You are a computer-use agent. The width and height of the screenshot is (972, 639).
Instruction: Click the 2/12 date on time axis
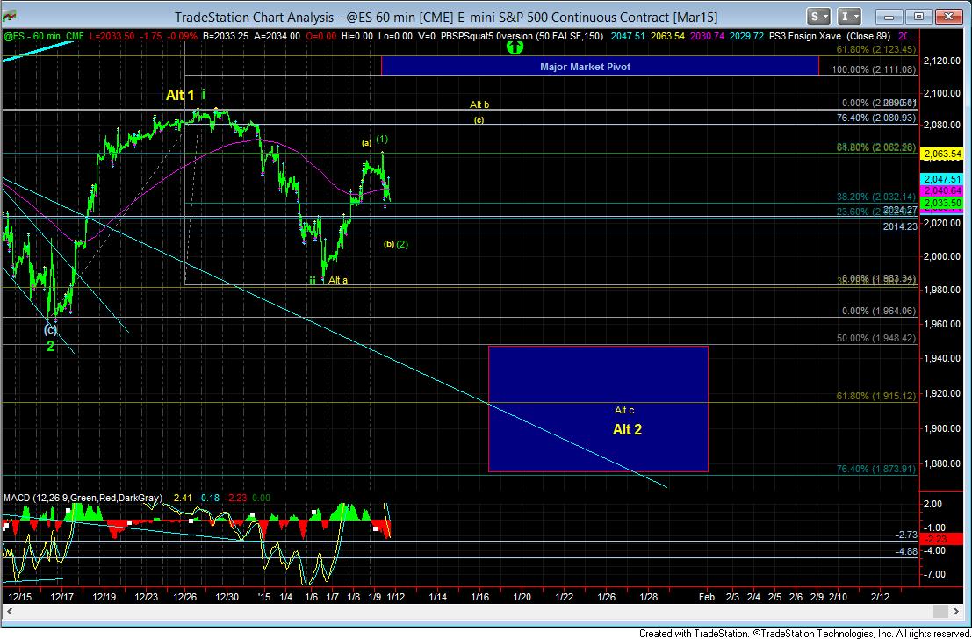coord(881,597)
